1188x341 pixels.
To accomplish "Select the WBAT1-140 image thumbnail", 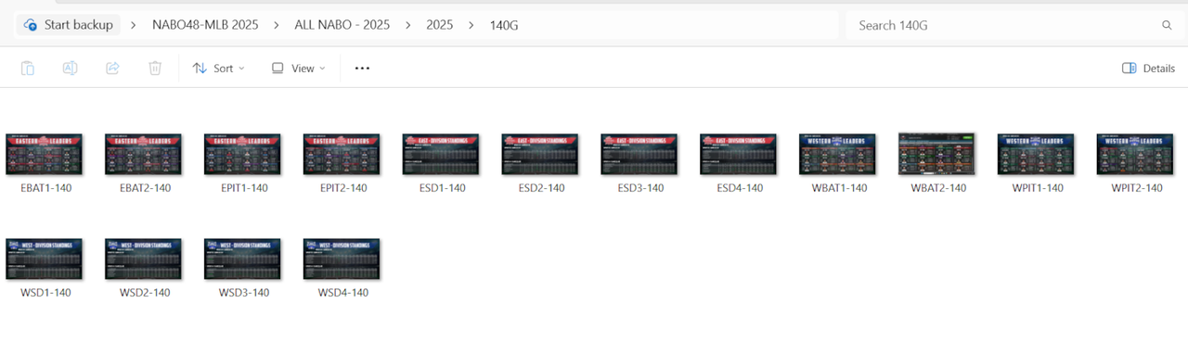I will 837,154.
